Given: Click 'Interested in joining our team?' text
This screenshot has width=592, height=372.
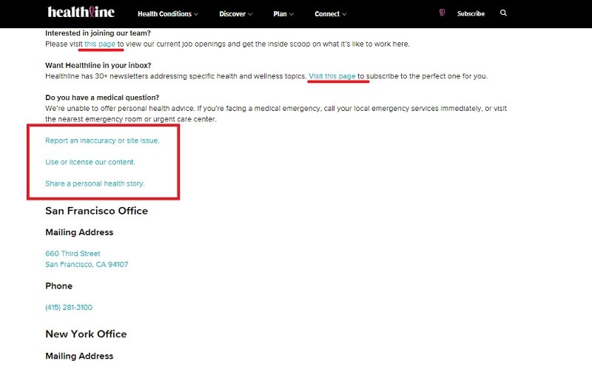Looking at the screenshot, I should [98, 33].
